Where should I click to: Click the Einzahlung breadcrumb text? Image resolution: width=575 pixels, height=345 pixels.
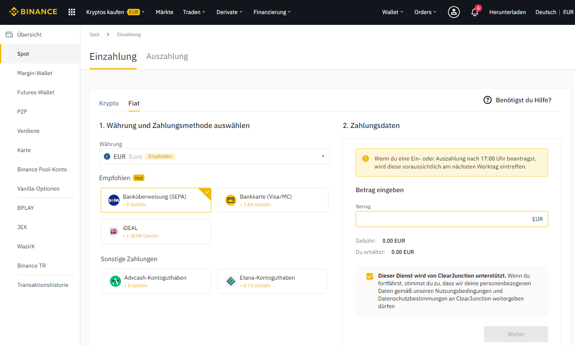(x=129, y=34)
